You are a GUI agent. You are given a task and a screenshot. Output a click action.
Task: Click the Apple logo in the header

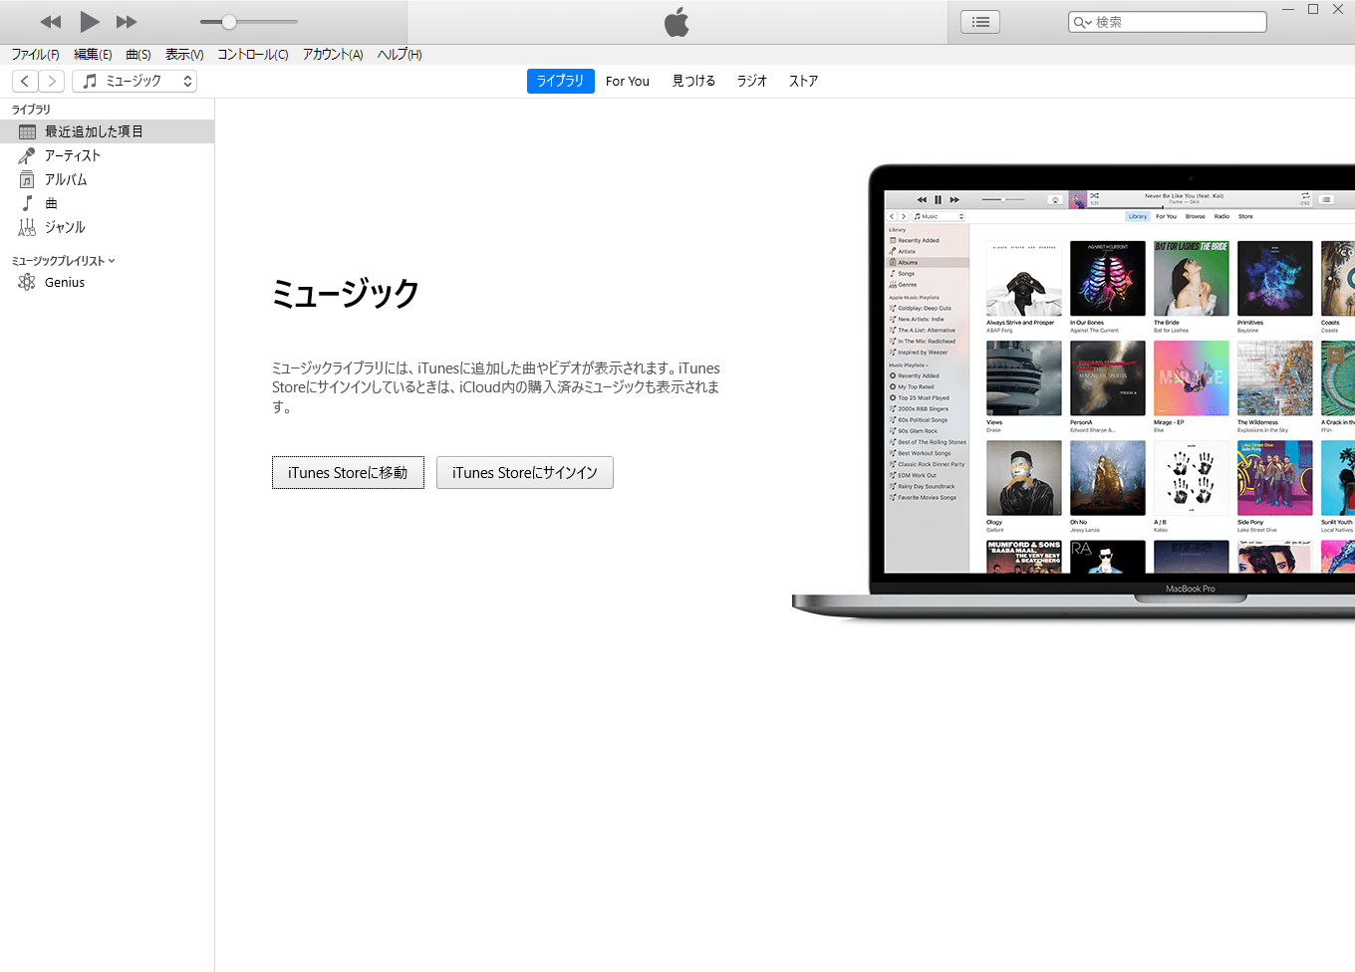677,22
